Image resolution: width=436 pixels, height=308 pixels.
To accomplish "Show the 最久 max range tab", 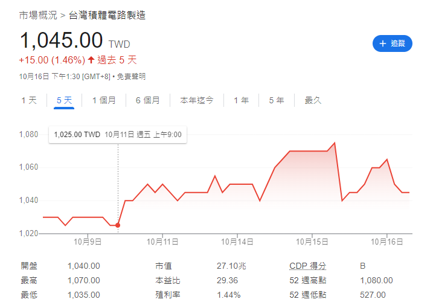I will 313,100.
